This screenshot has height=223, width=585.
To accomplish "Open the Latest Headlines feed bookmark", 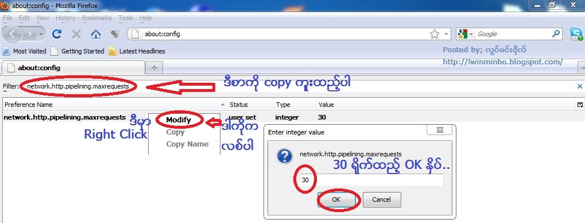I will coord(137,51).
